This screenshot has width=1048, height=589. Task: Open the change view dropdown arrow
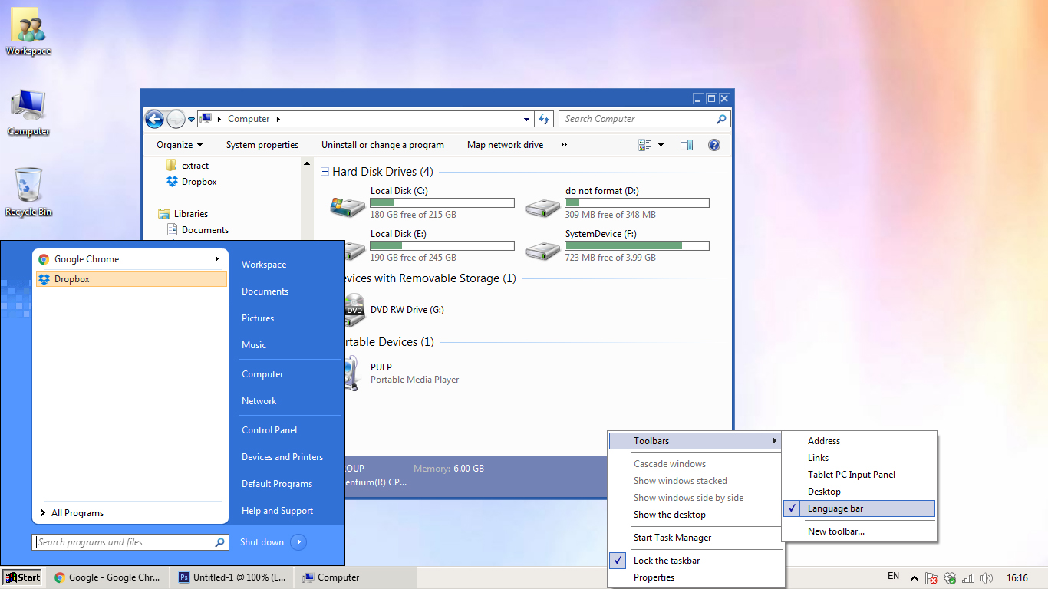point(660,144)
